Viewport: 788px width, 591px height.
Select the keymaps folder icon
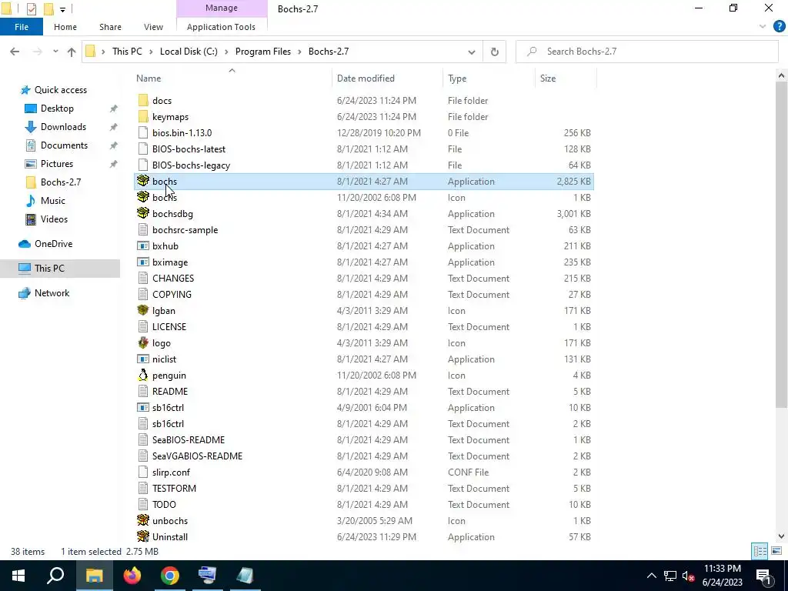pos(143,116)
